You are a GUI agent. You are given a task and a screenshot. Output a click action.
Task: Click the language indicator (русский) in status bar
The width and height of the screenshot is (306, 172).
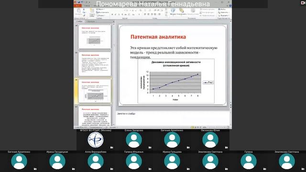click(x=113, y=128)
